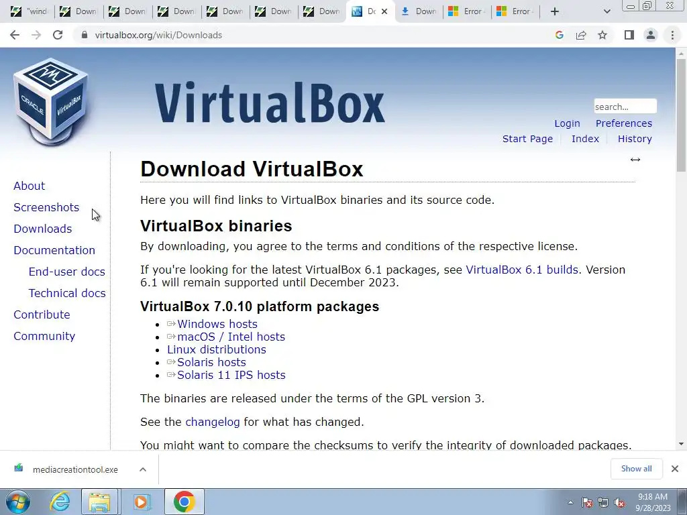Click the browser back arrow
The width and height of the screenshot is (687, 515).
(x=15, y=35)
